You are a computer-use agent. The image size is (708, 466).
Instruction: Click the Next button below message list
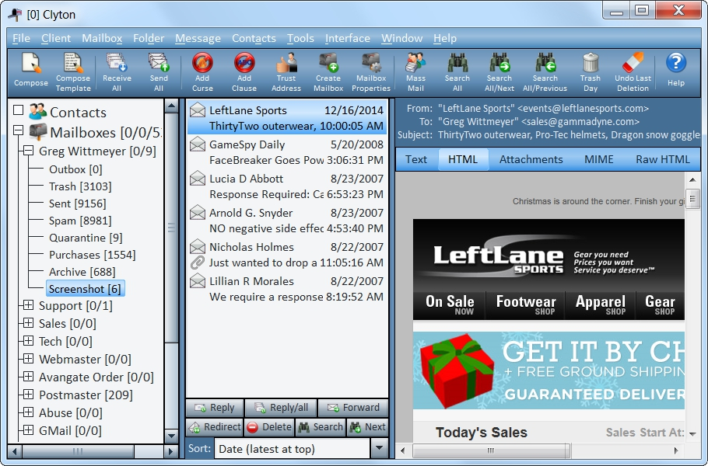[x=367, y=427]
